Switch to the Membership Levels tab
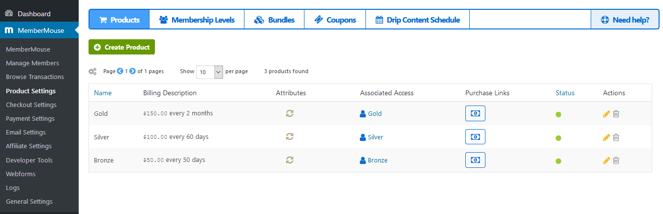This screenshot has height=214, width=663. 197,20
